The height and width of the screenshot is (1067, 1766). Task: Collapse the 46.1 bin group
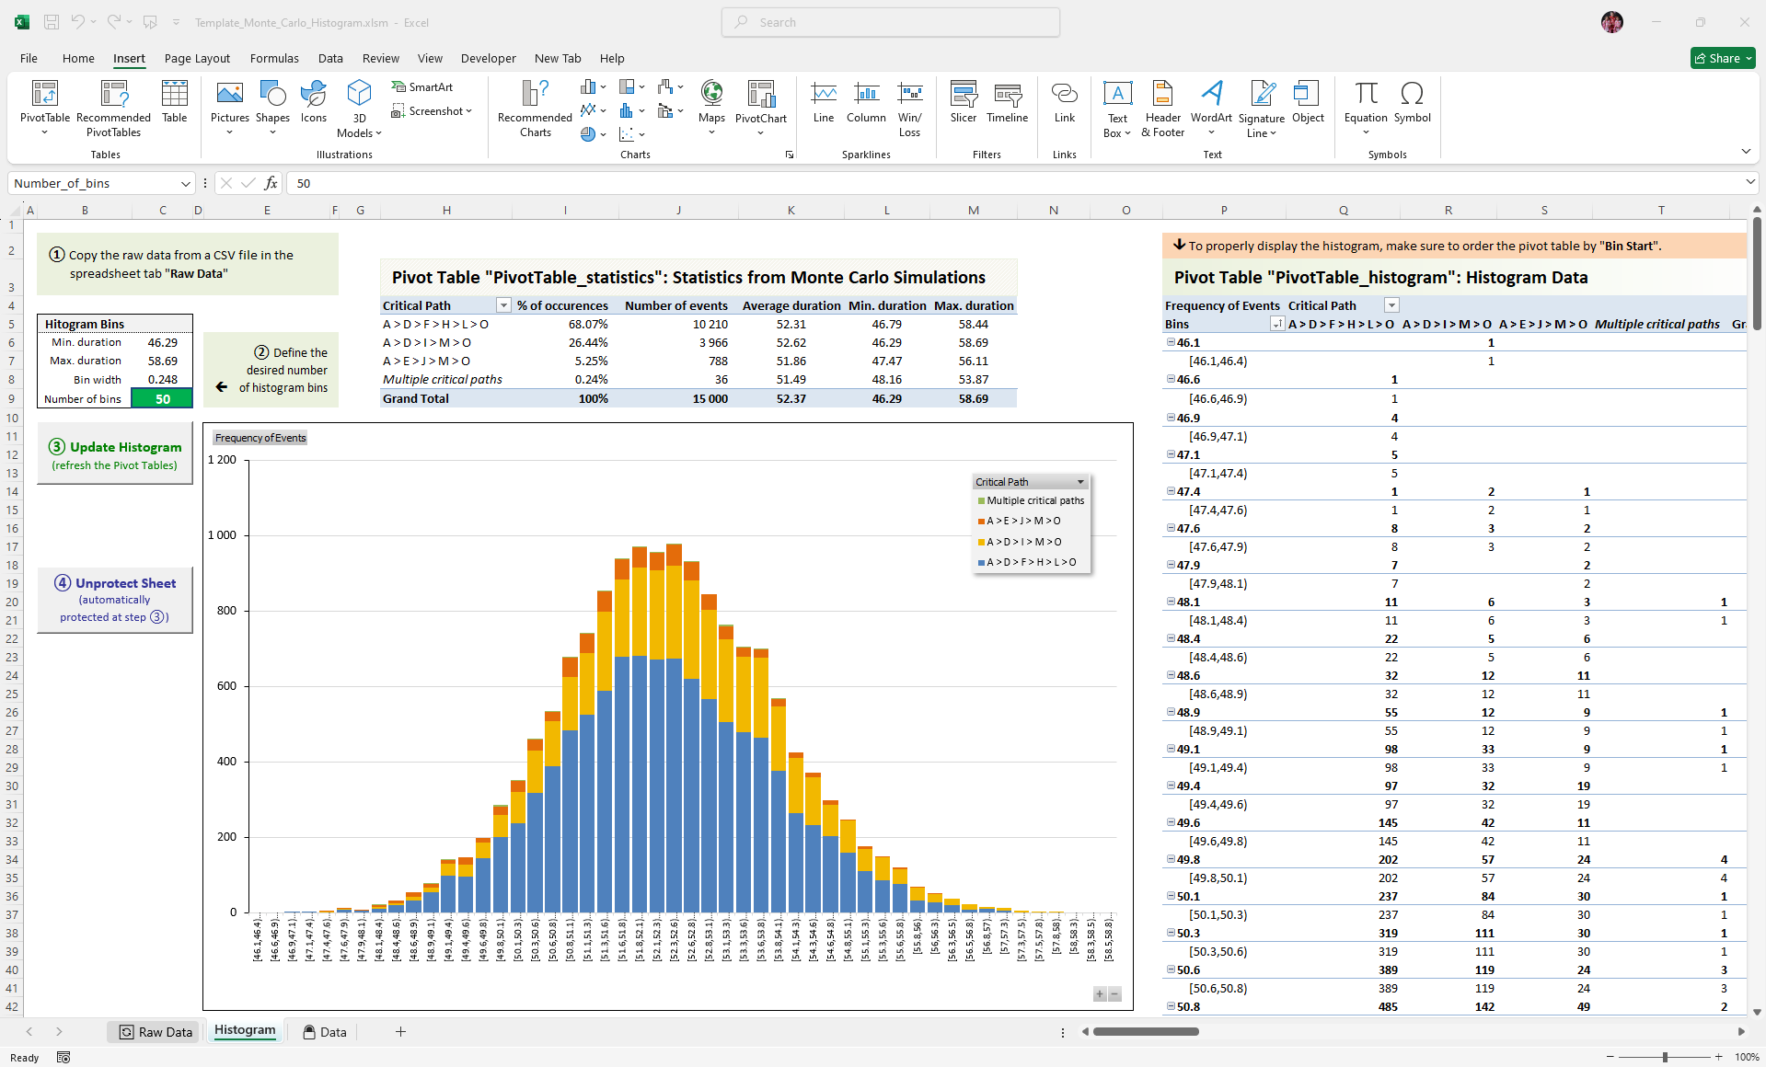(x=1171, y=342)
